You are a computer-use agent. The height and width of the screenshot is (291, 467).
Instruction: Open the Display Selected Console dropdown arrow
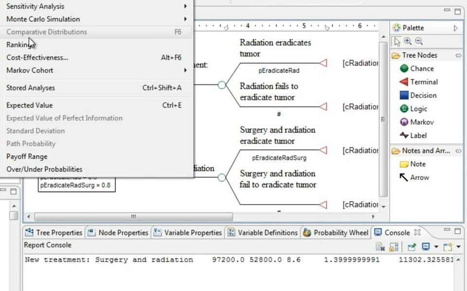[435, 246]
